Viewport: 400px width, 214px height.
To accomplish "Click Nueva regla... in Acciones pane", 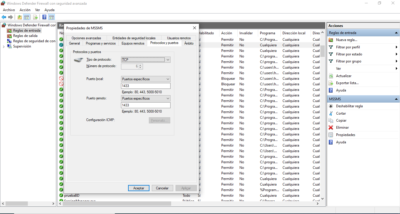I will click(x=346, y=40).
